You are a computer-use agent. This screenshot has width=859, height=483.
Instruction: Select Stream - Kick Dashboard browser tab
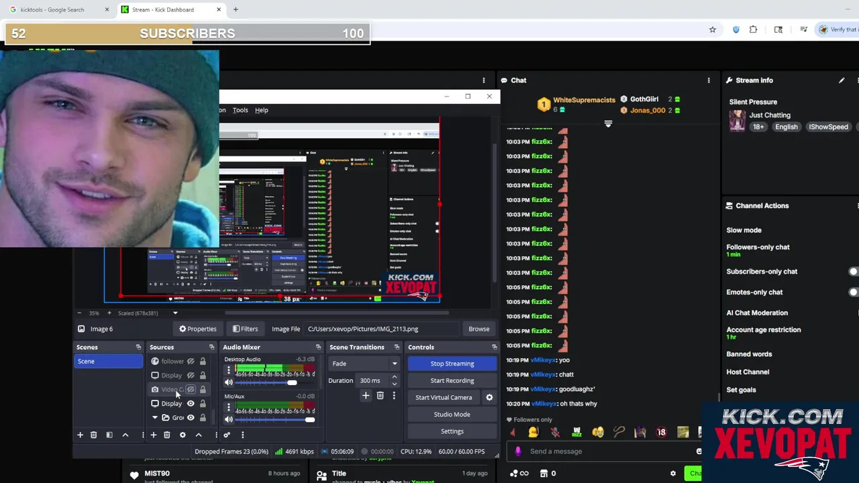point(170,9)
